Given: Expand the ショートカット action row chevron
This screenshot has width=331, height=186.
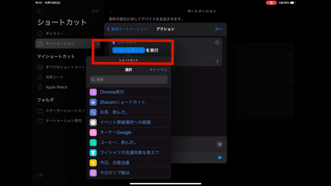Looking at the screenshot, I should 217,61.
